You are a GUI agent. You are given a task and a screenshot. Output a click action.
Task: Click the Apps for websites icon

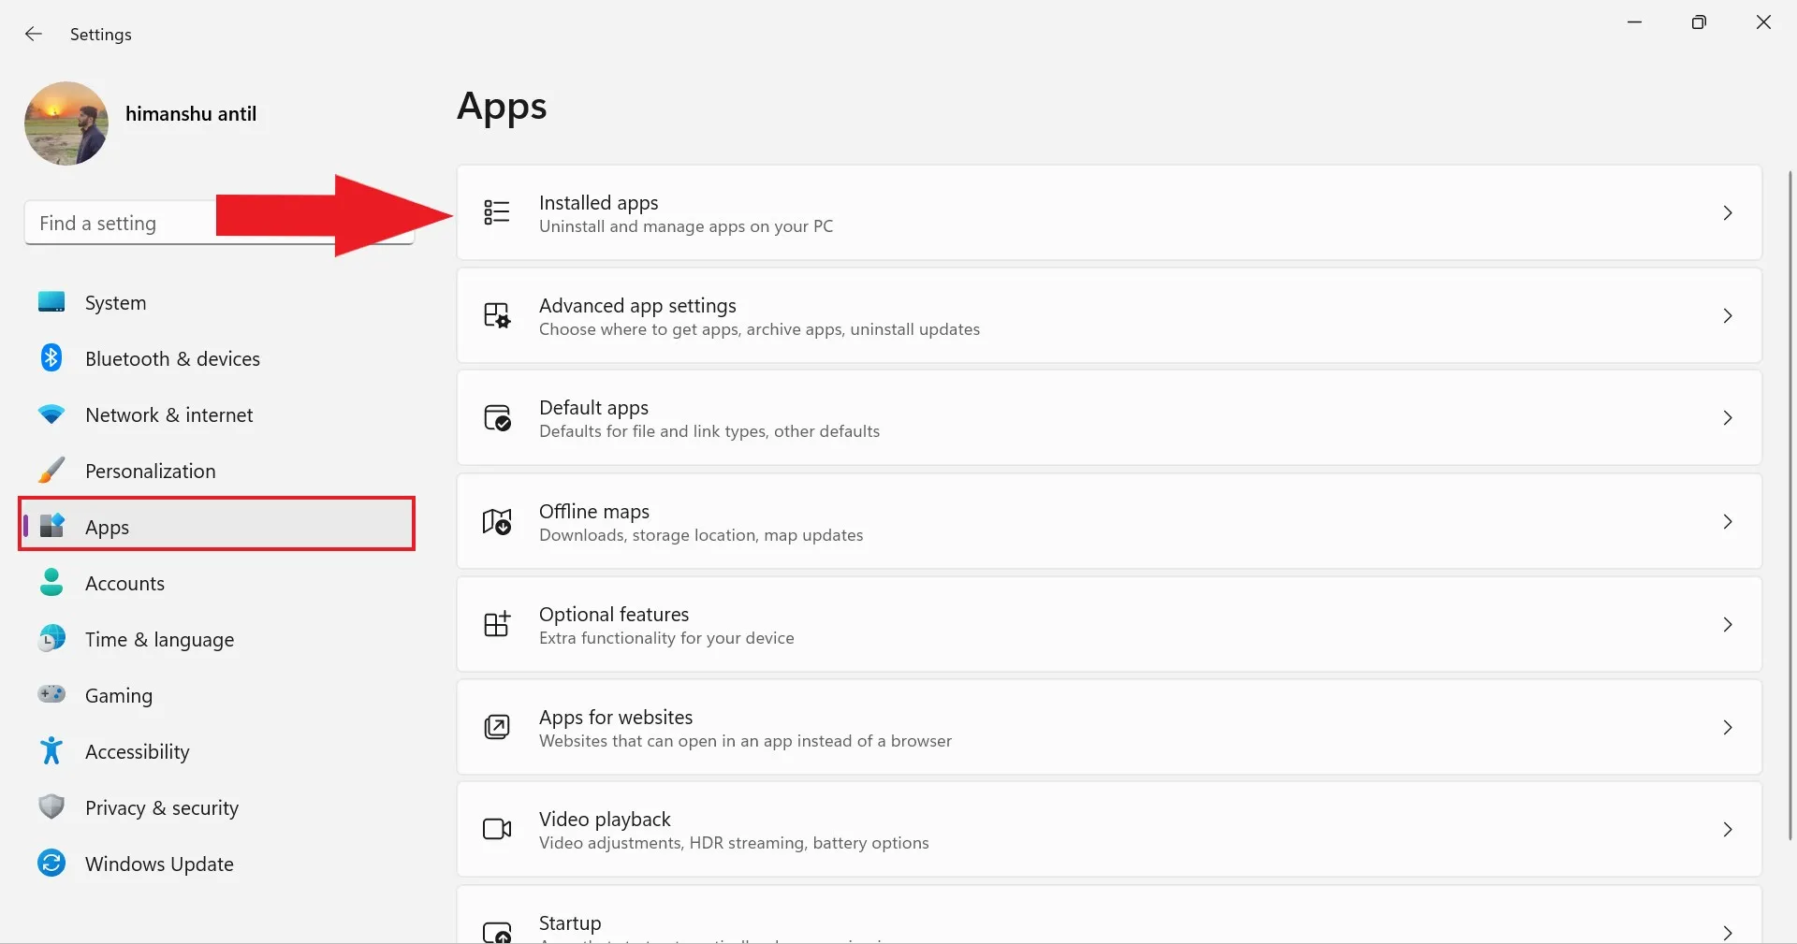497,727
